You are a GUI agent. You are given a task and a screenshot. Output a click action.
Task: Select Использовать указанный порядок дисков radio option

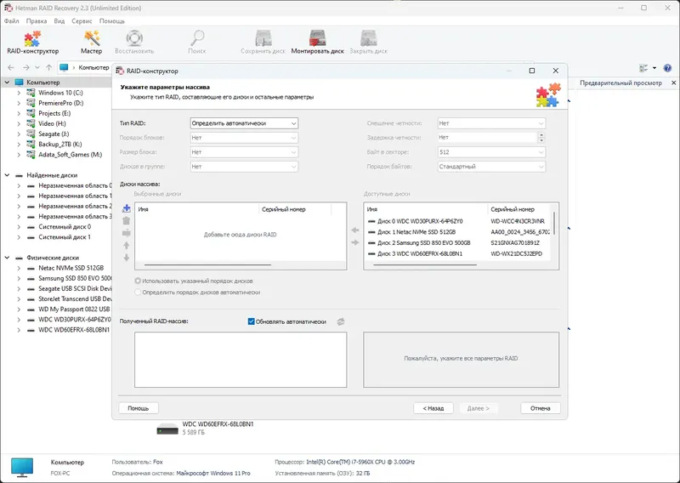(138, 281)
